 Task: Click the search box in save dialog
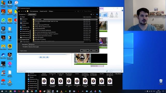[89, 11]
